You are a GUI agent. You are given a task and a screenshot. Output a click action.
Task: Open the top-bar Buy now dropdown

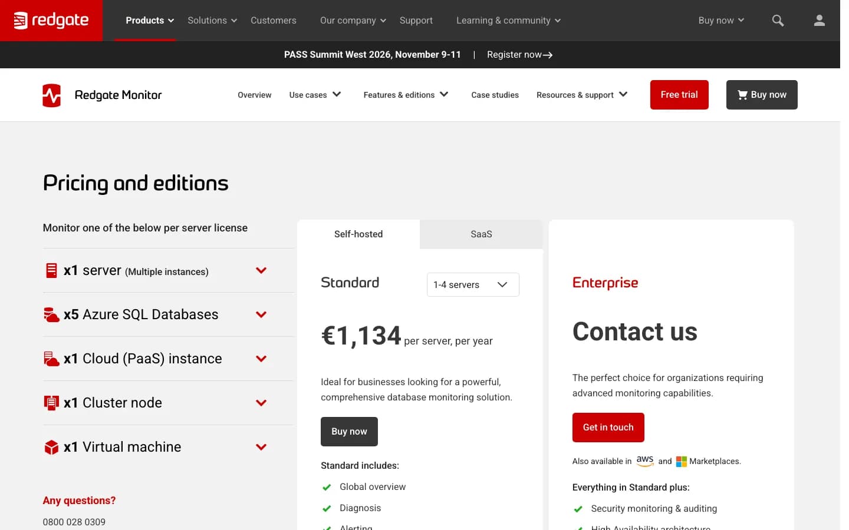coord(721,21)
